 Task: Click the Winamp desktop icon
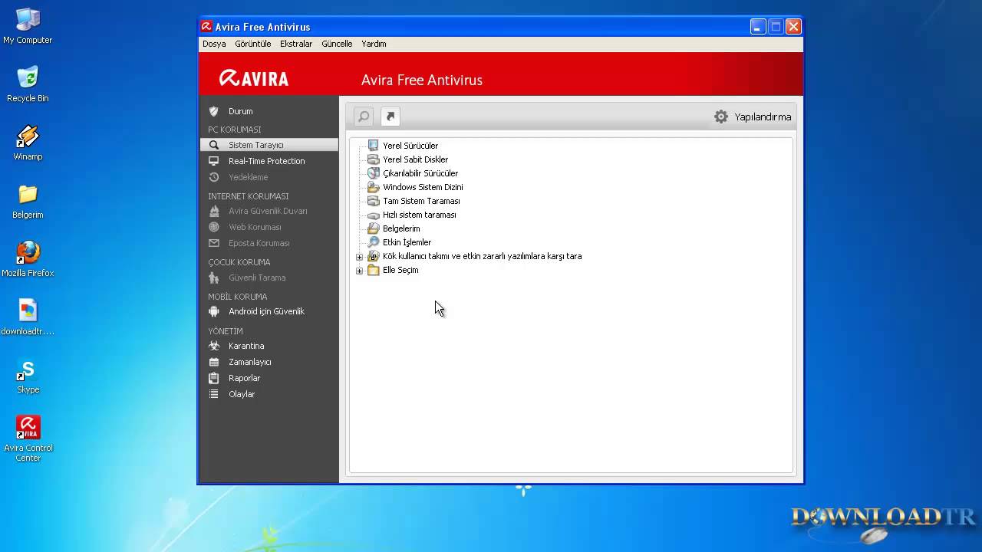click(x=28, y=143)
